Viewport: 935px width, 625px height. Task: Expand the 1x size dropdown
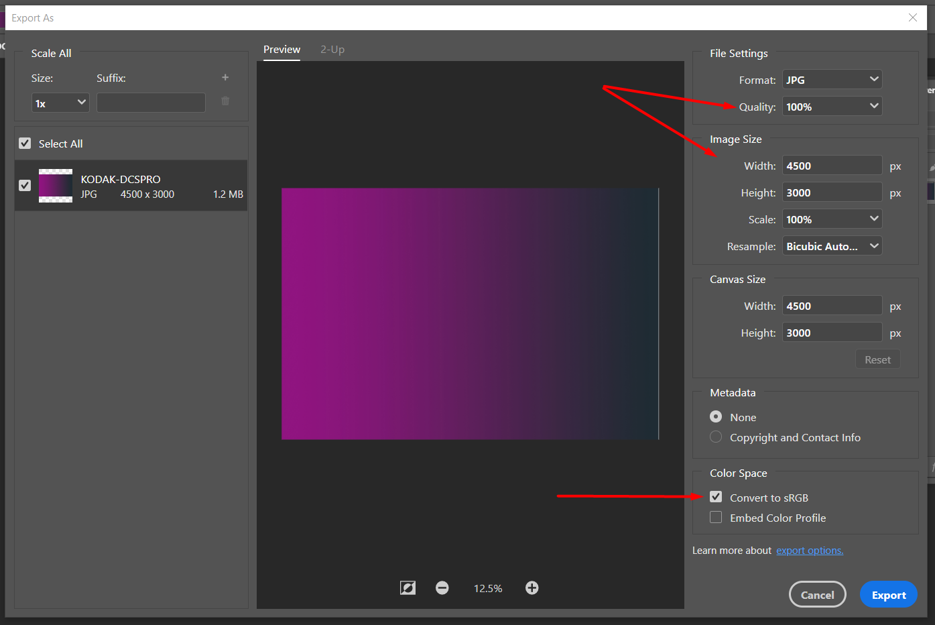point(60,102)
